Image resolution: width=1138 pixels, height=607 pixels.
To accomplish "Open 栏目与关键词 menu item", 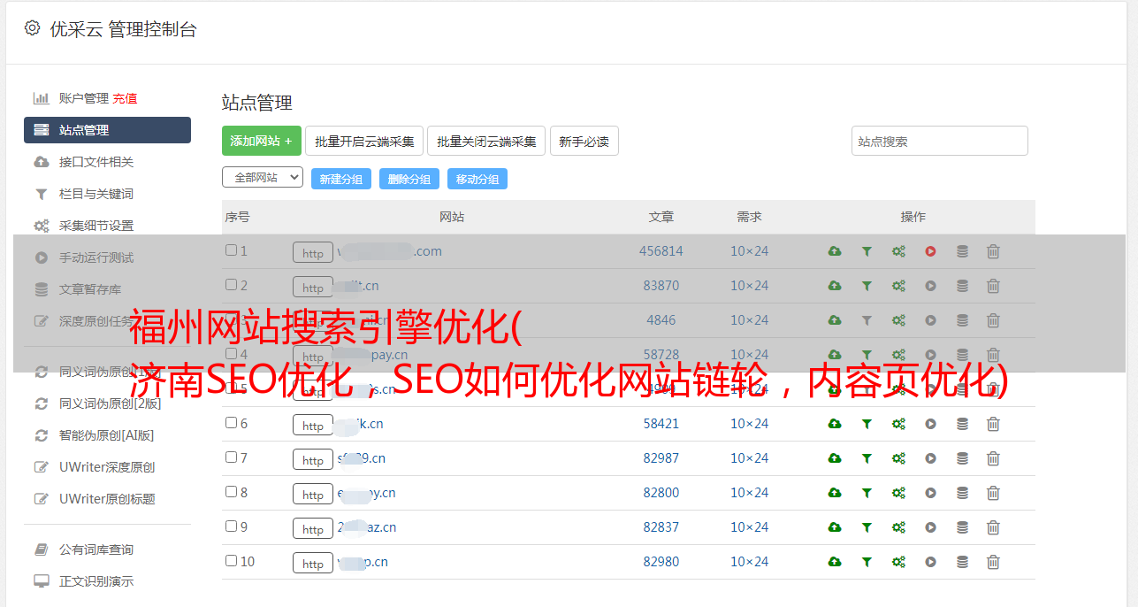I will click(96, 194).
